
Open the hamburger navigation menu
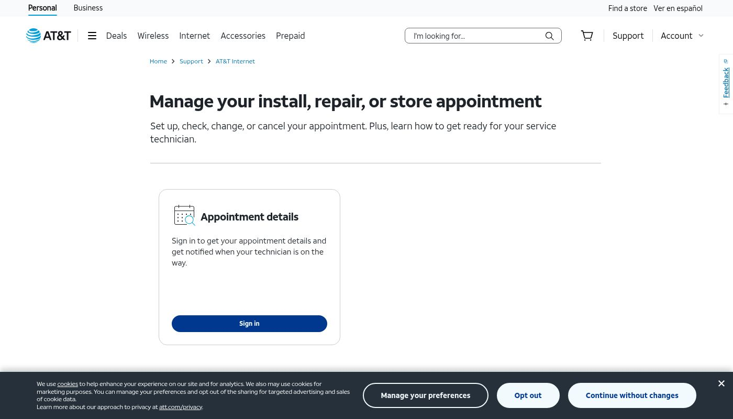tap(92, 36)
